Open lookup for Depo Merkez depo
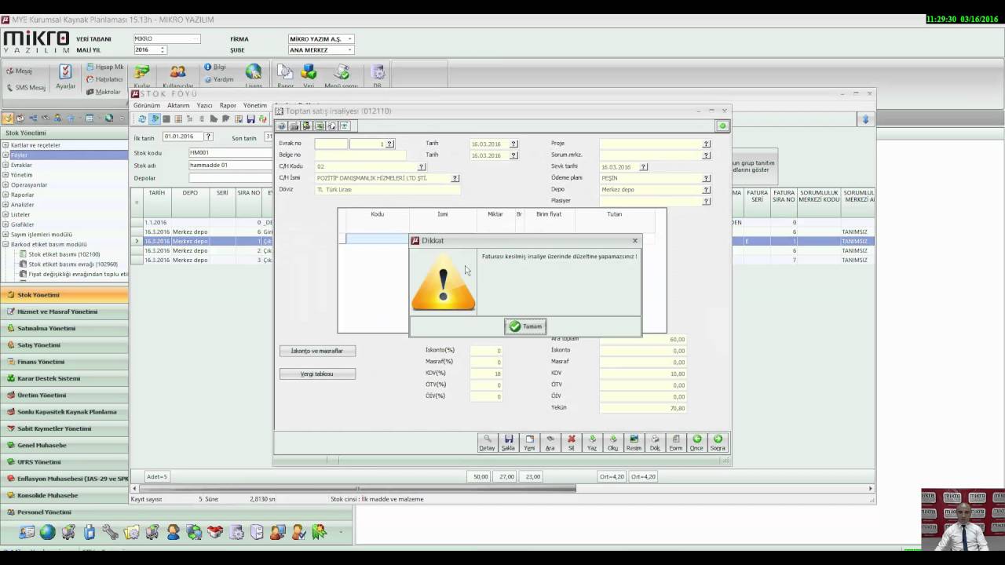Image resolution: width=1005 pixels, height=565 pixels. [x=706, y=189]
